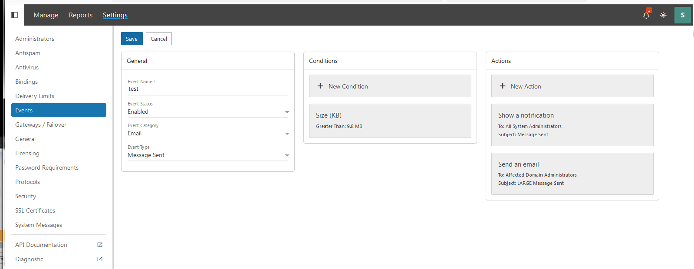
Task: Open Diagnostic external link icon
Action: pyautogui.click(x=100, y=259)
